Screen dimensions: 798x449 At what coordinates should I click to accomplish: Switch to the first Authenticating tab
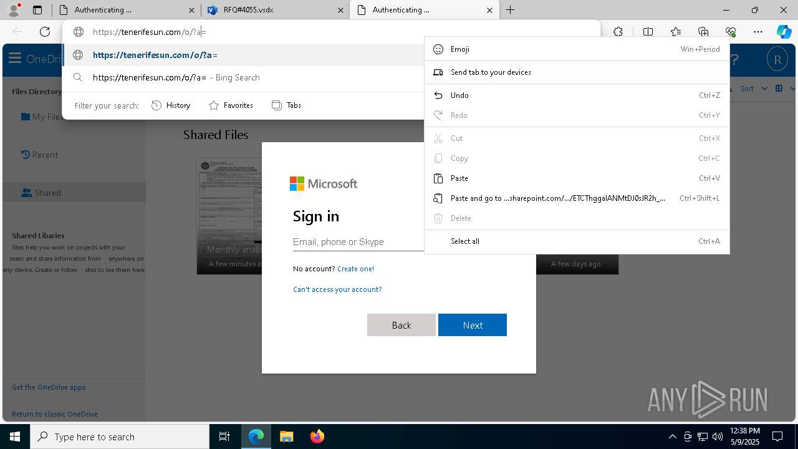click(x=126, y=10)
